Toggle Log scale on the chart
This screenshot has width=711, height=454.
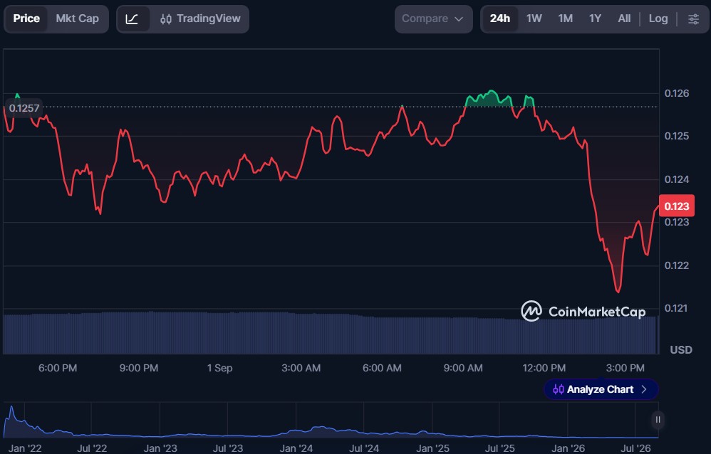click(658, 19)
